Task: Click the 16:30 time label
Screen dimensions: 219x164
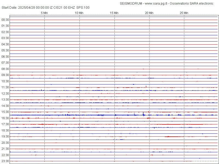Action: 5,118
